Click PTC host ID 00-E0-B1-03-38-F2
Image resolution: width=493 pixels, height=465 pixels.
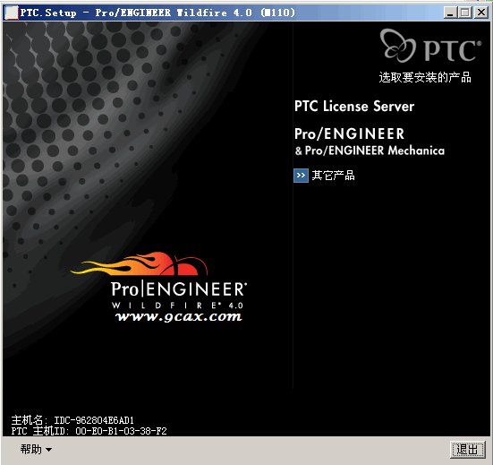pyautogui.click(x=121, y=431)
